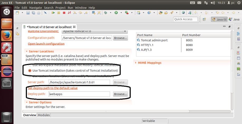Click the Deploy path text field
Image resolution: width=242 pixels, height=124 pixels.
[79, 94]
